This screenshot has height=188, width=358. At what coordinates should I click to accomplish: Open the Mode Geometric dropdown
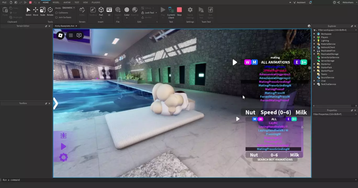[x=69, y=8]
